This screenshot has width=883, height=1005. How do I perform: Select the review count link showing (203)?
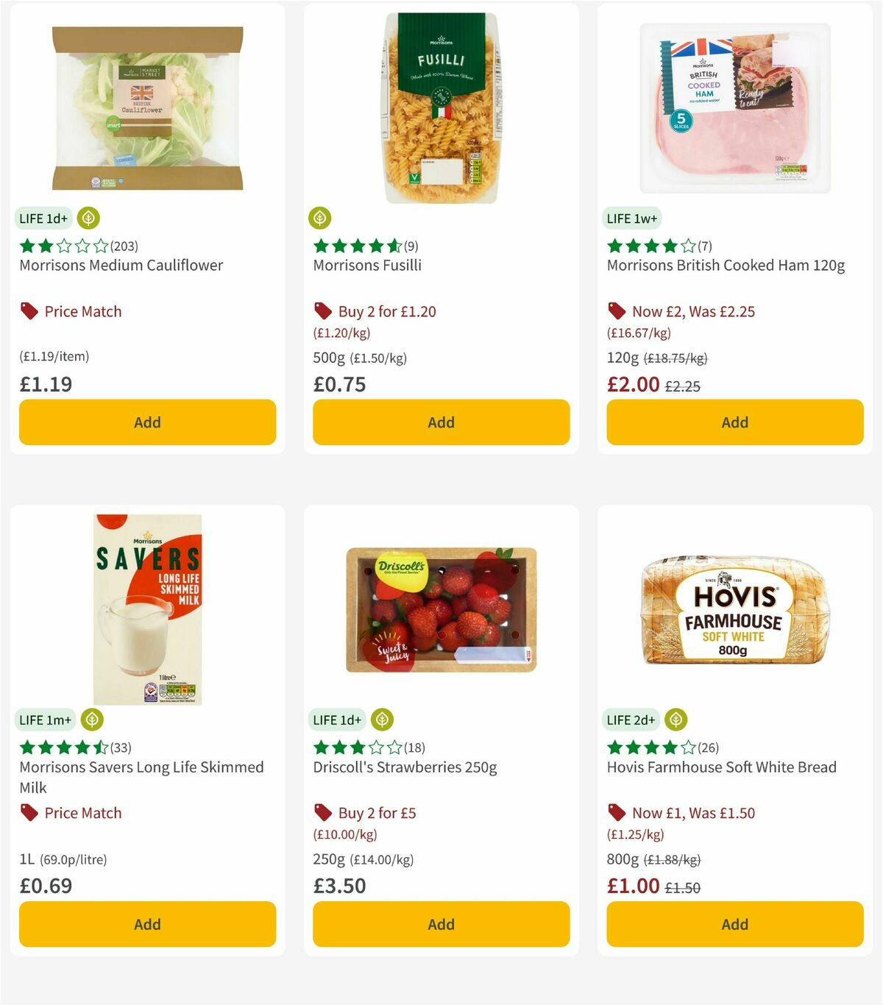pyautogui.click(x=122, y=246)
